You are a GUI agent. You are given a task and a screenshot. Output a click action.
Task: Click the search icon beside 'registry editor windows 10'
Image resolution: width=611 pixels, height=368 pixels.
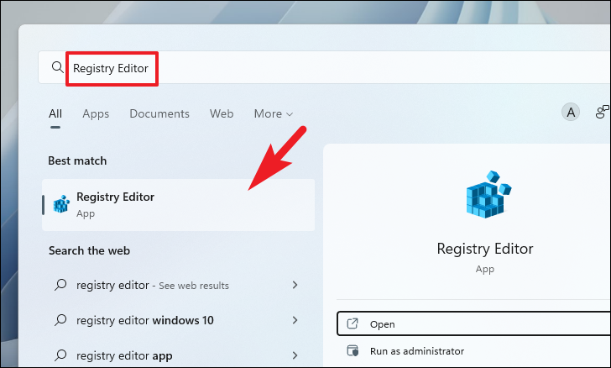[x=60, y=320]
